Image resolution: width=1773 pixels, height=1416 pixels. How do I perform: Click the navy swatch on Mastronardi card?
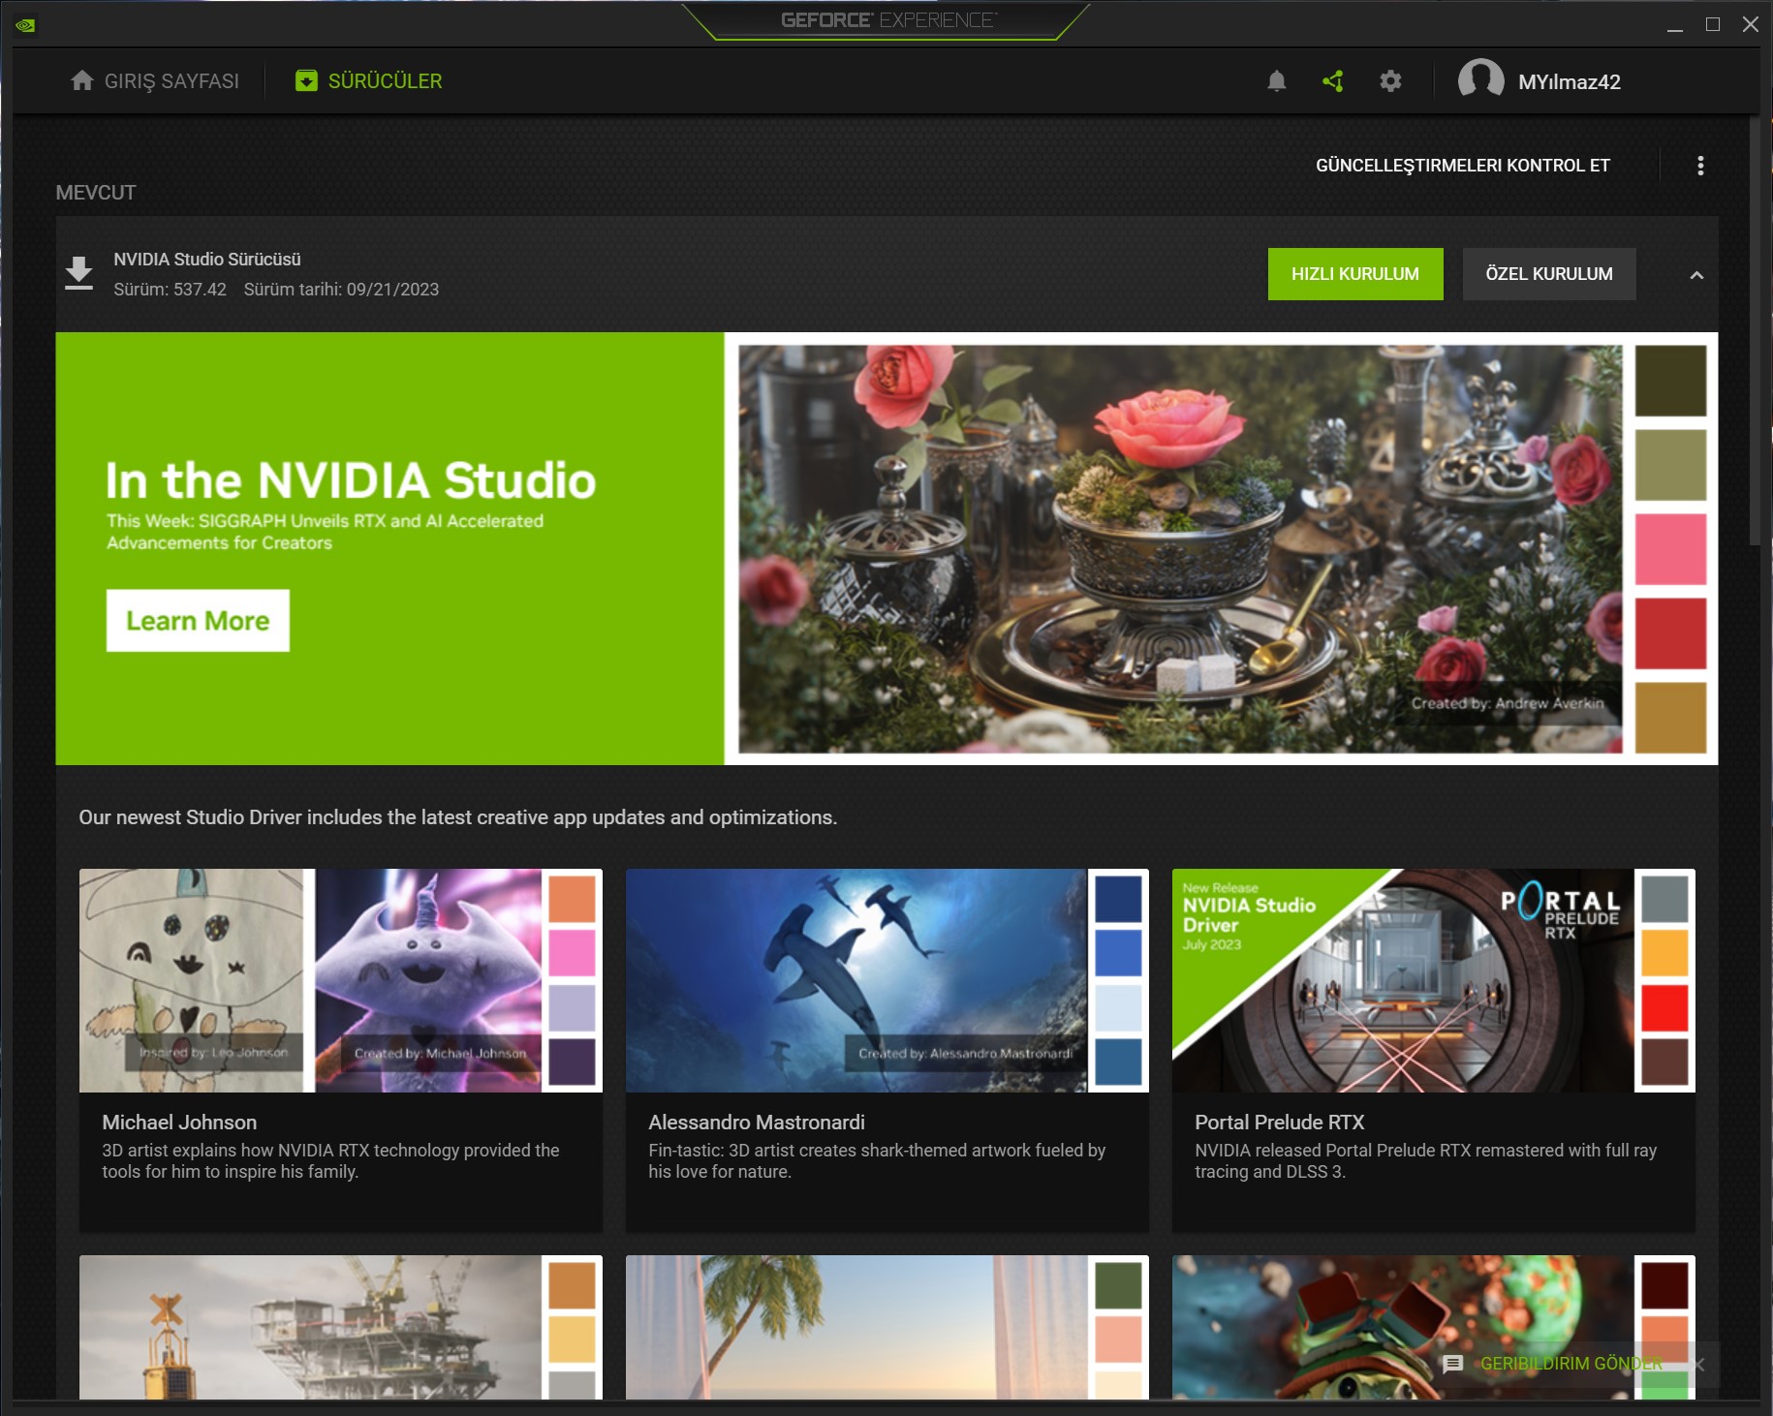(x=1118, y=899)
